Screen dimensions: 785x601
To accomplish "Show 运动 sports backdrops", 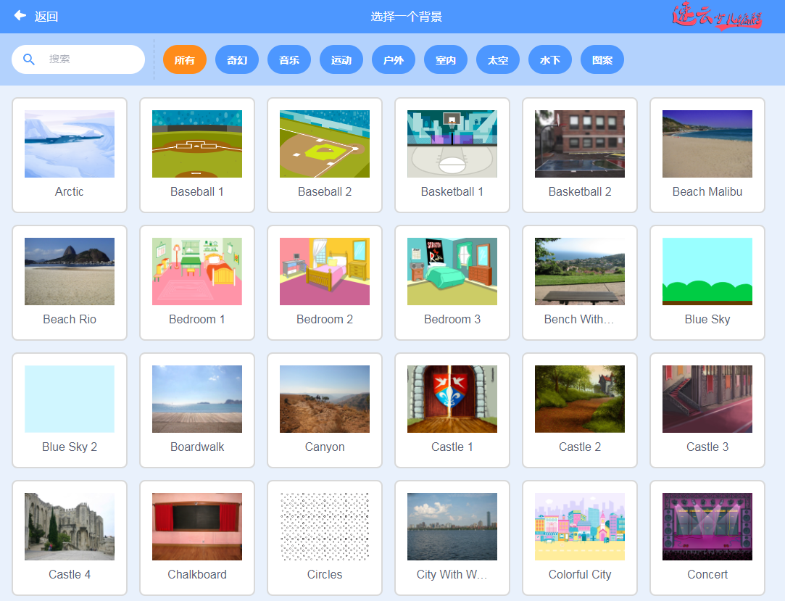I will coord(341,60).
